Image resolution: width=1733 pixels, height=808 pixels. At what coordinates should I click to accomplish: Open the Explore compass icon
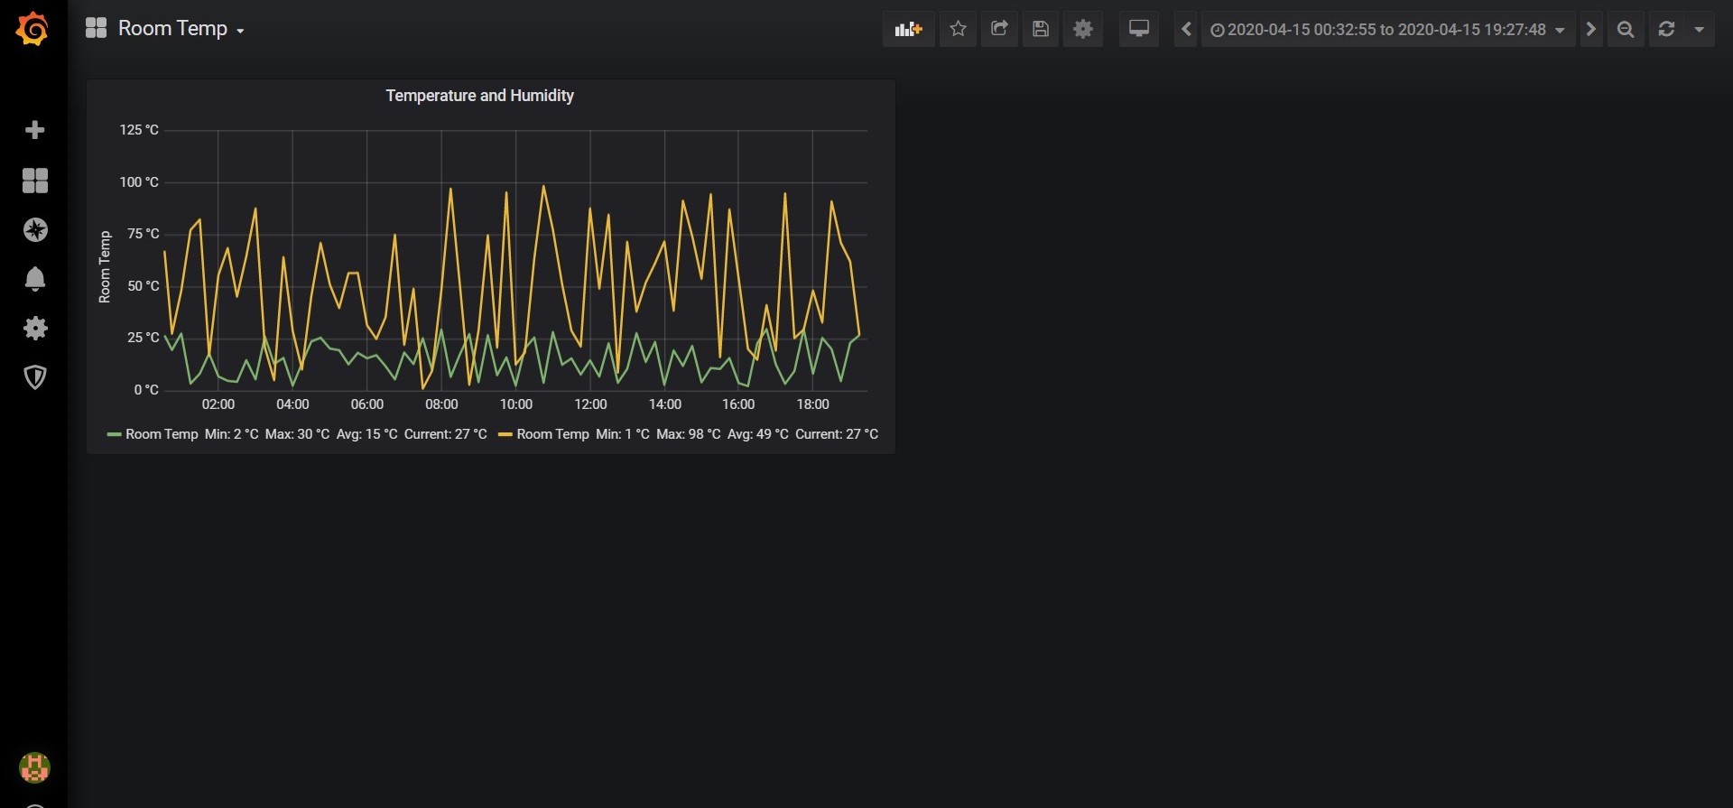pyautogui.click(x=34, y=230)
